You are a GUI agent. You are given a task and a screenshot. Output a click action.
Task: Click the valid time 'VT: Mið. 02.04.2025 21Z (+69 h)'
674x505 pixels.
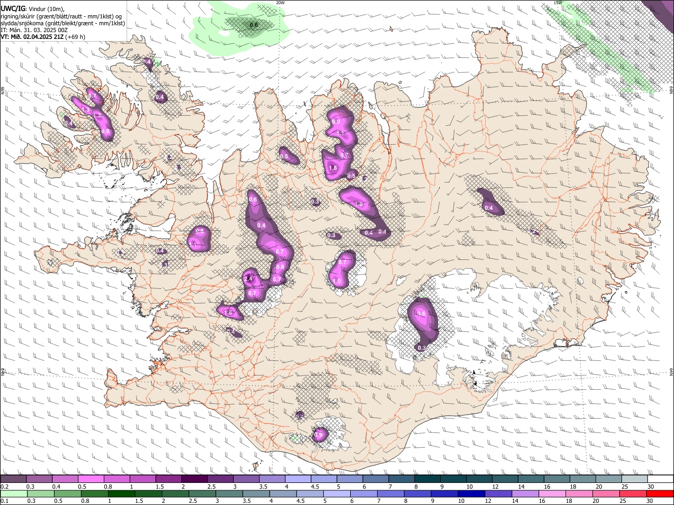pyautogui.click(x=43, y=37)
